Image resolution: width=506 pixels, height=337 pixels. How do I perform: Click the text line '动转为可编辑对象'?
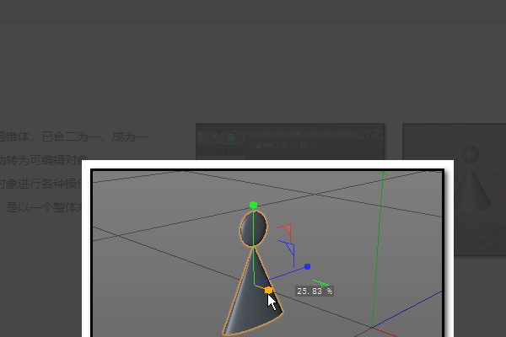44,160
